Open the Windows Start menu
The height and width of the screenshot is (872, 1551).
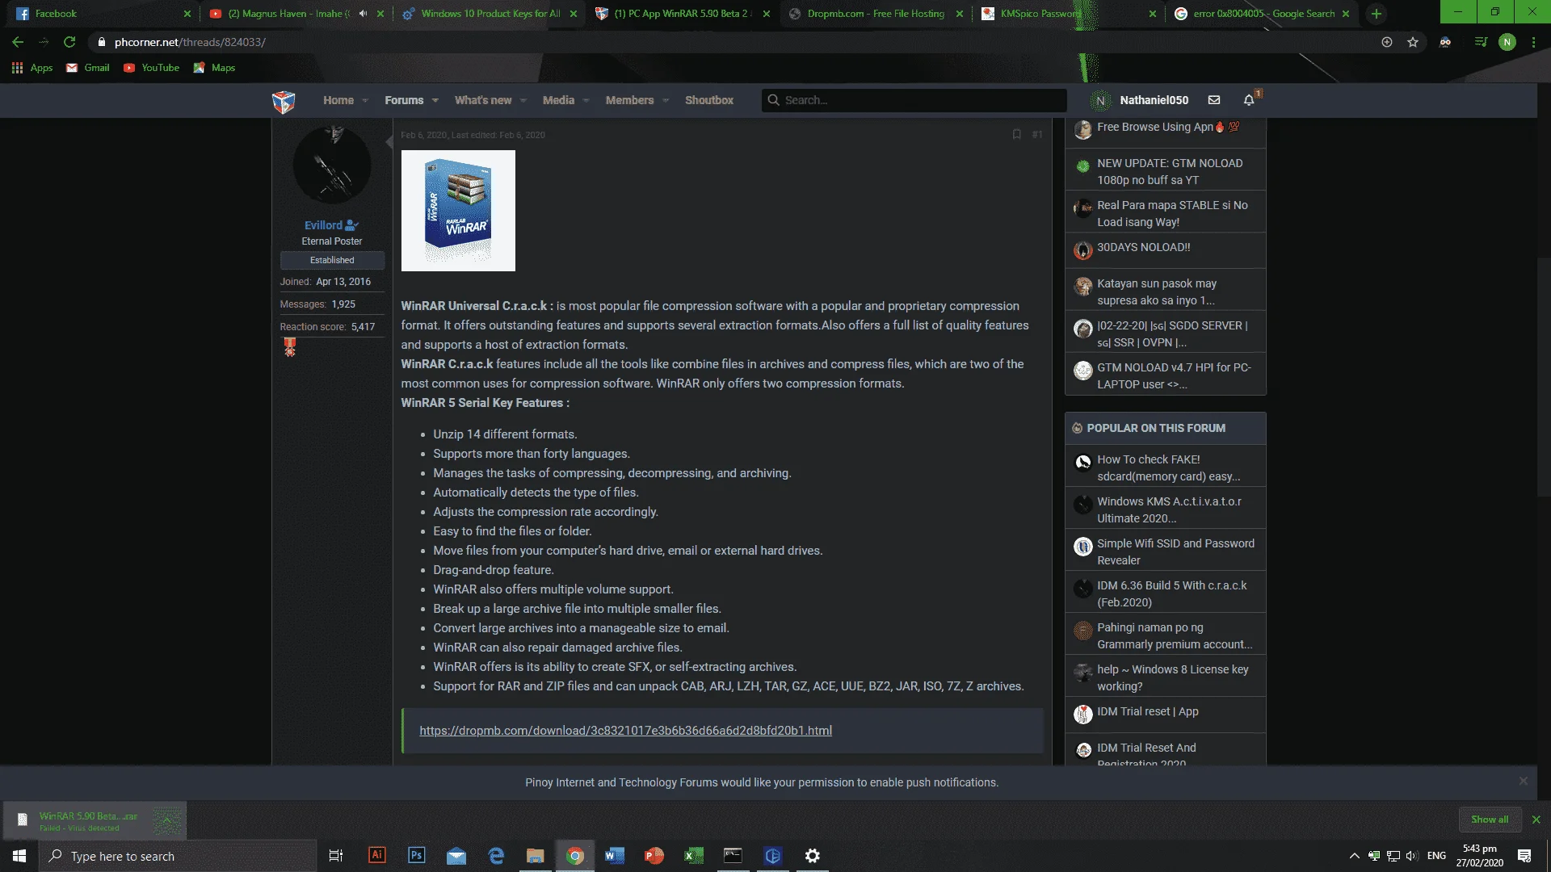click(19, 856)
